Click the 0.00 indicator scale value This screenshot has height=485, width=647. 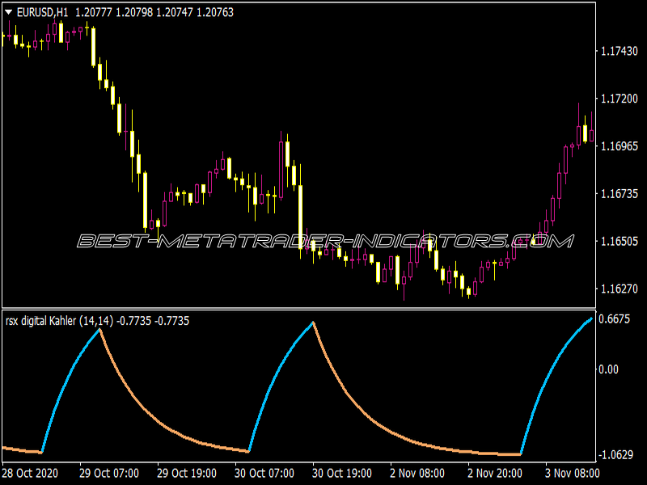[x=609, y=369]
